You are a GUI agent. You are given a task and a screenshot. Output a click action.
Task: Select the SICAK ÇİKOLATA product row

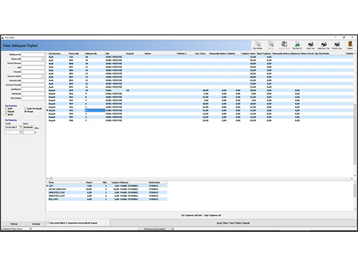107,189
